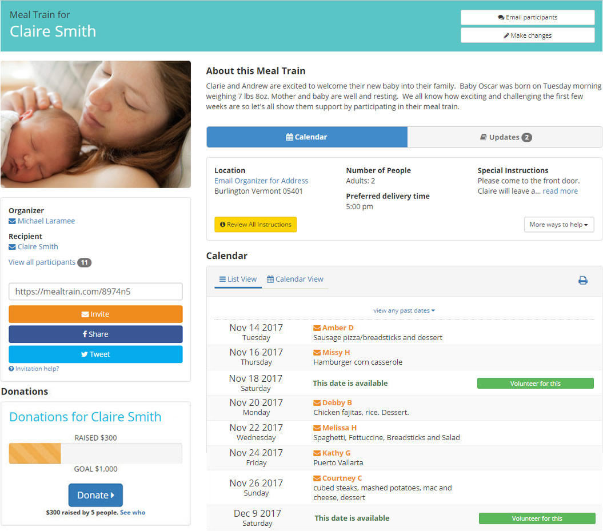Viewport: 603px width, 531px height.
Task: Click the Invitation help question icon
Action: coord(11,369)
